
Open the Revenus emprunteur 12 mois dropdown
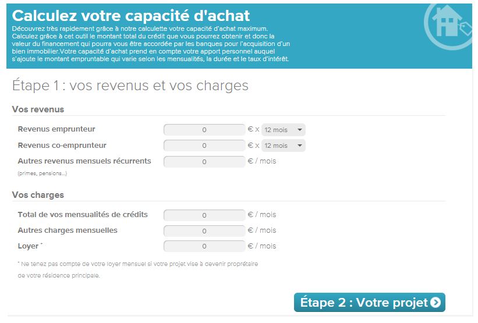(x=284, y=130)
